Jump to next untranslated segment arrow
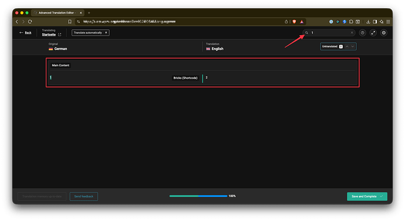Image resolution: width=405 pixels, height=220 pixels. click(x=353, y=46)
